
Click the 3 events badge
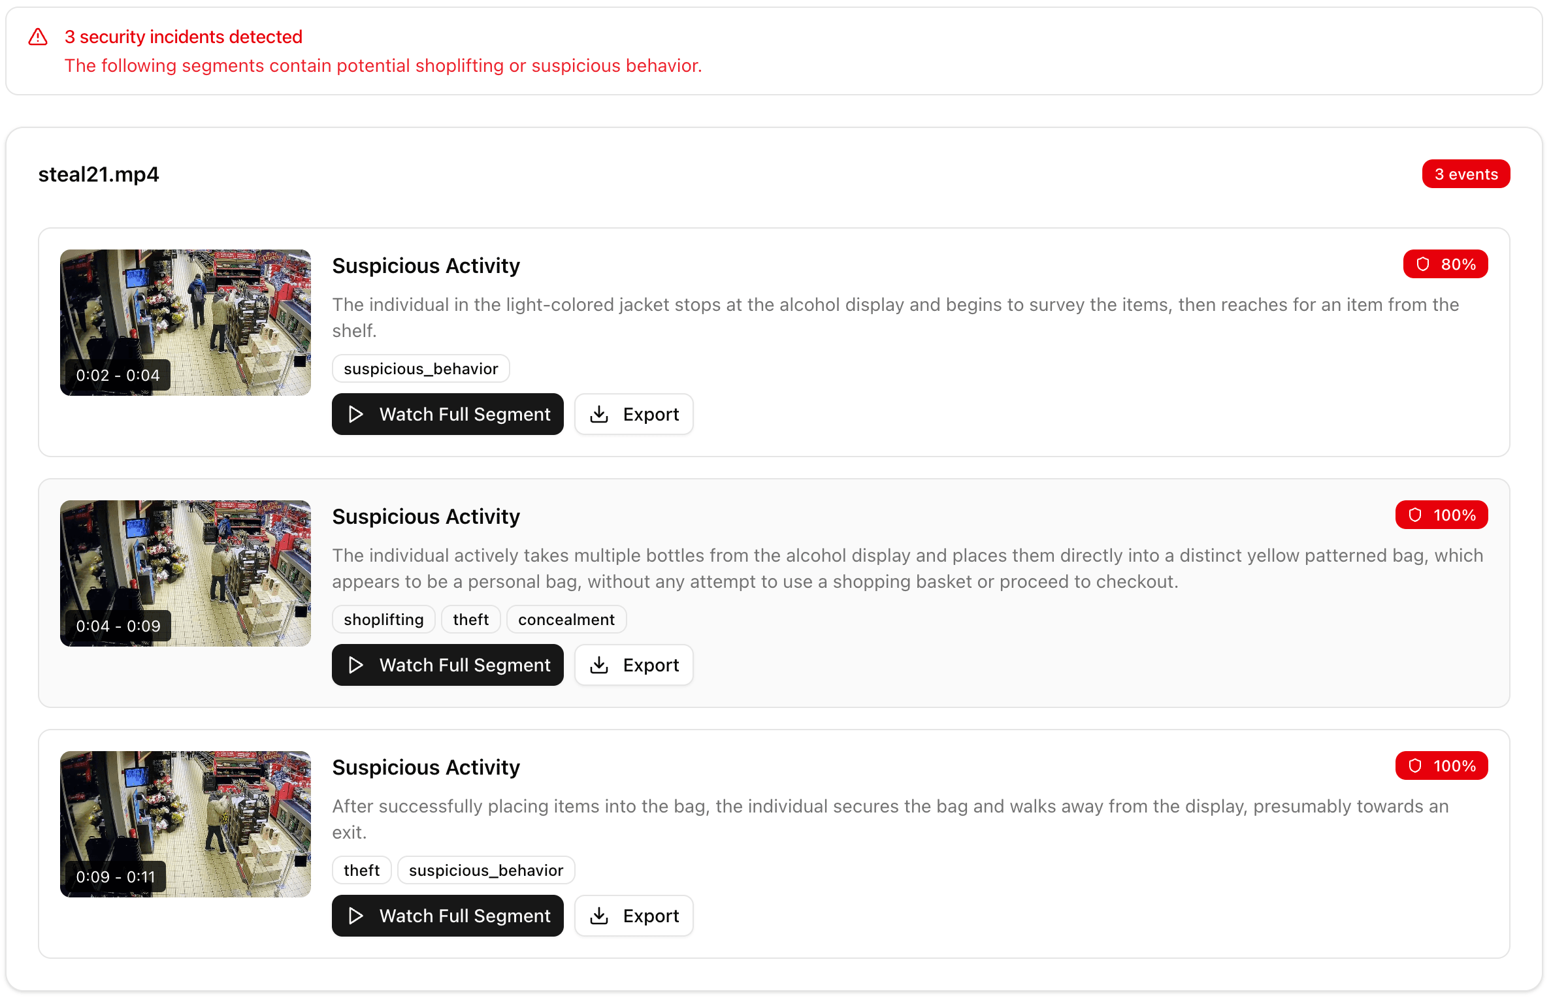click(1466, 174)
